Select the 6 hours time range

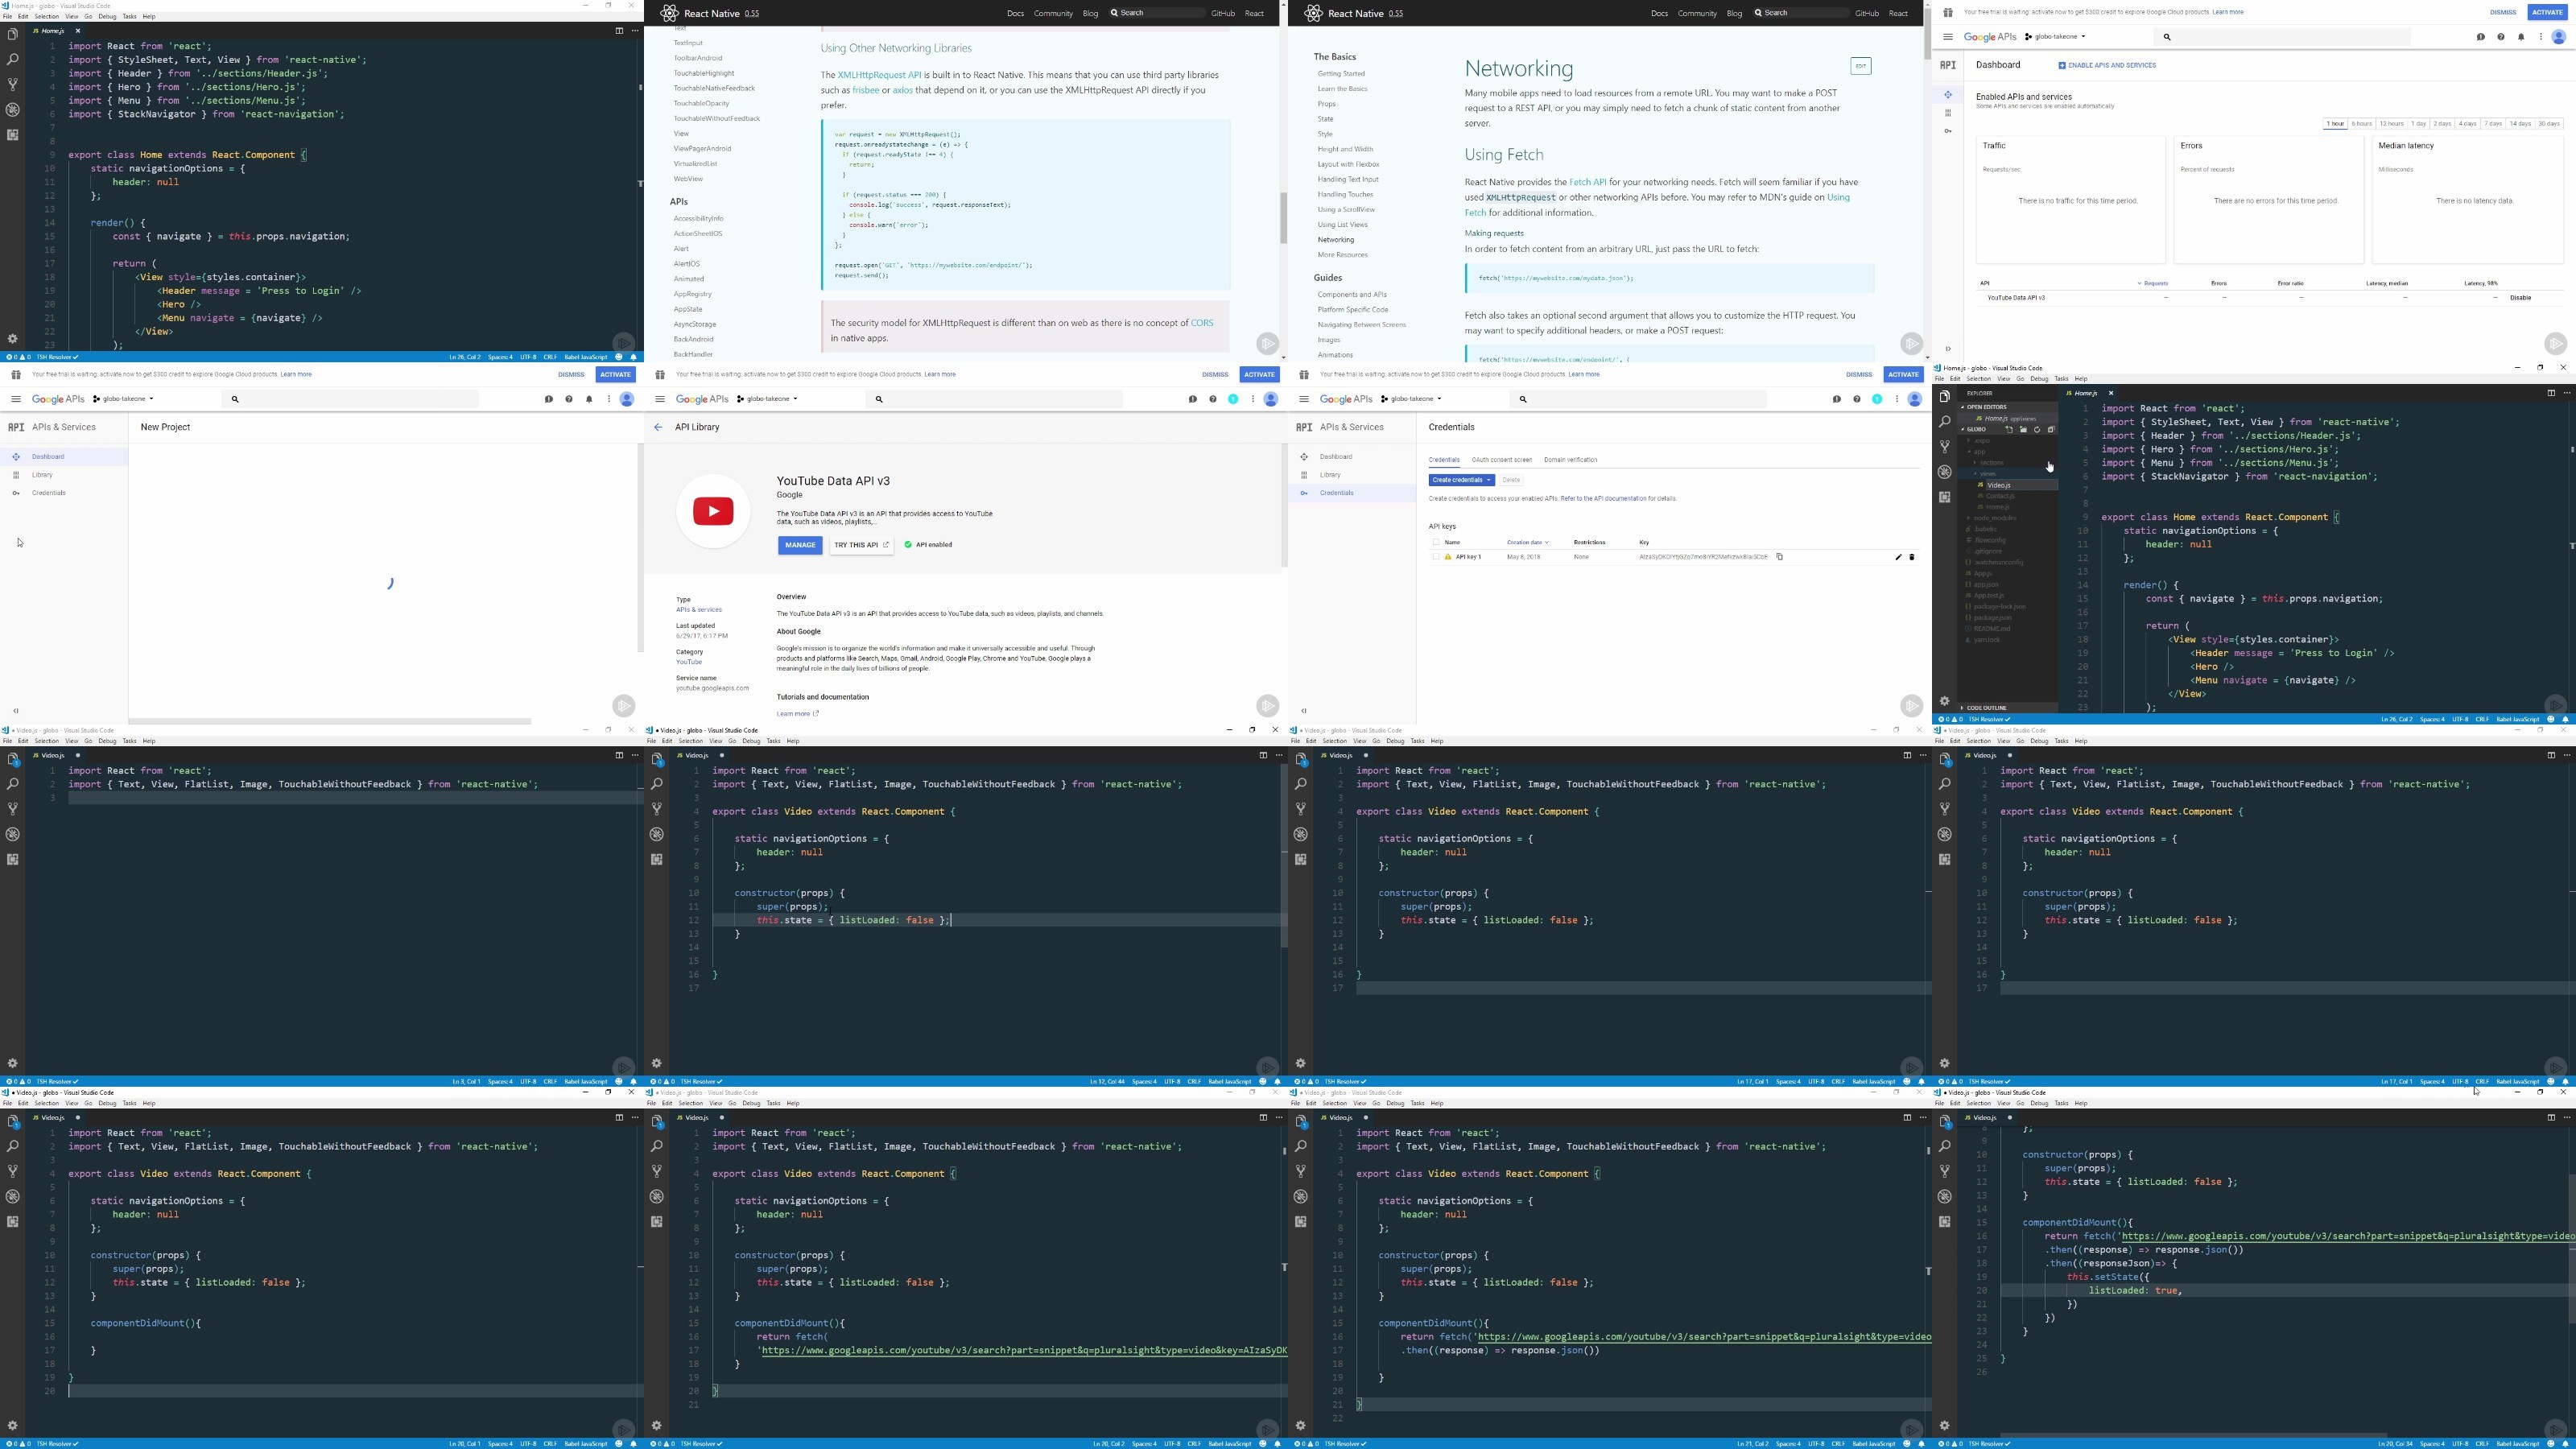click(x=2362, y=124)
